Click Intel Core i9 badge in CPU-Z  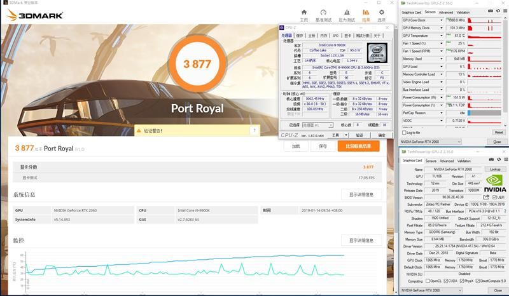tap(377, 53)
